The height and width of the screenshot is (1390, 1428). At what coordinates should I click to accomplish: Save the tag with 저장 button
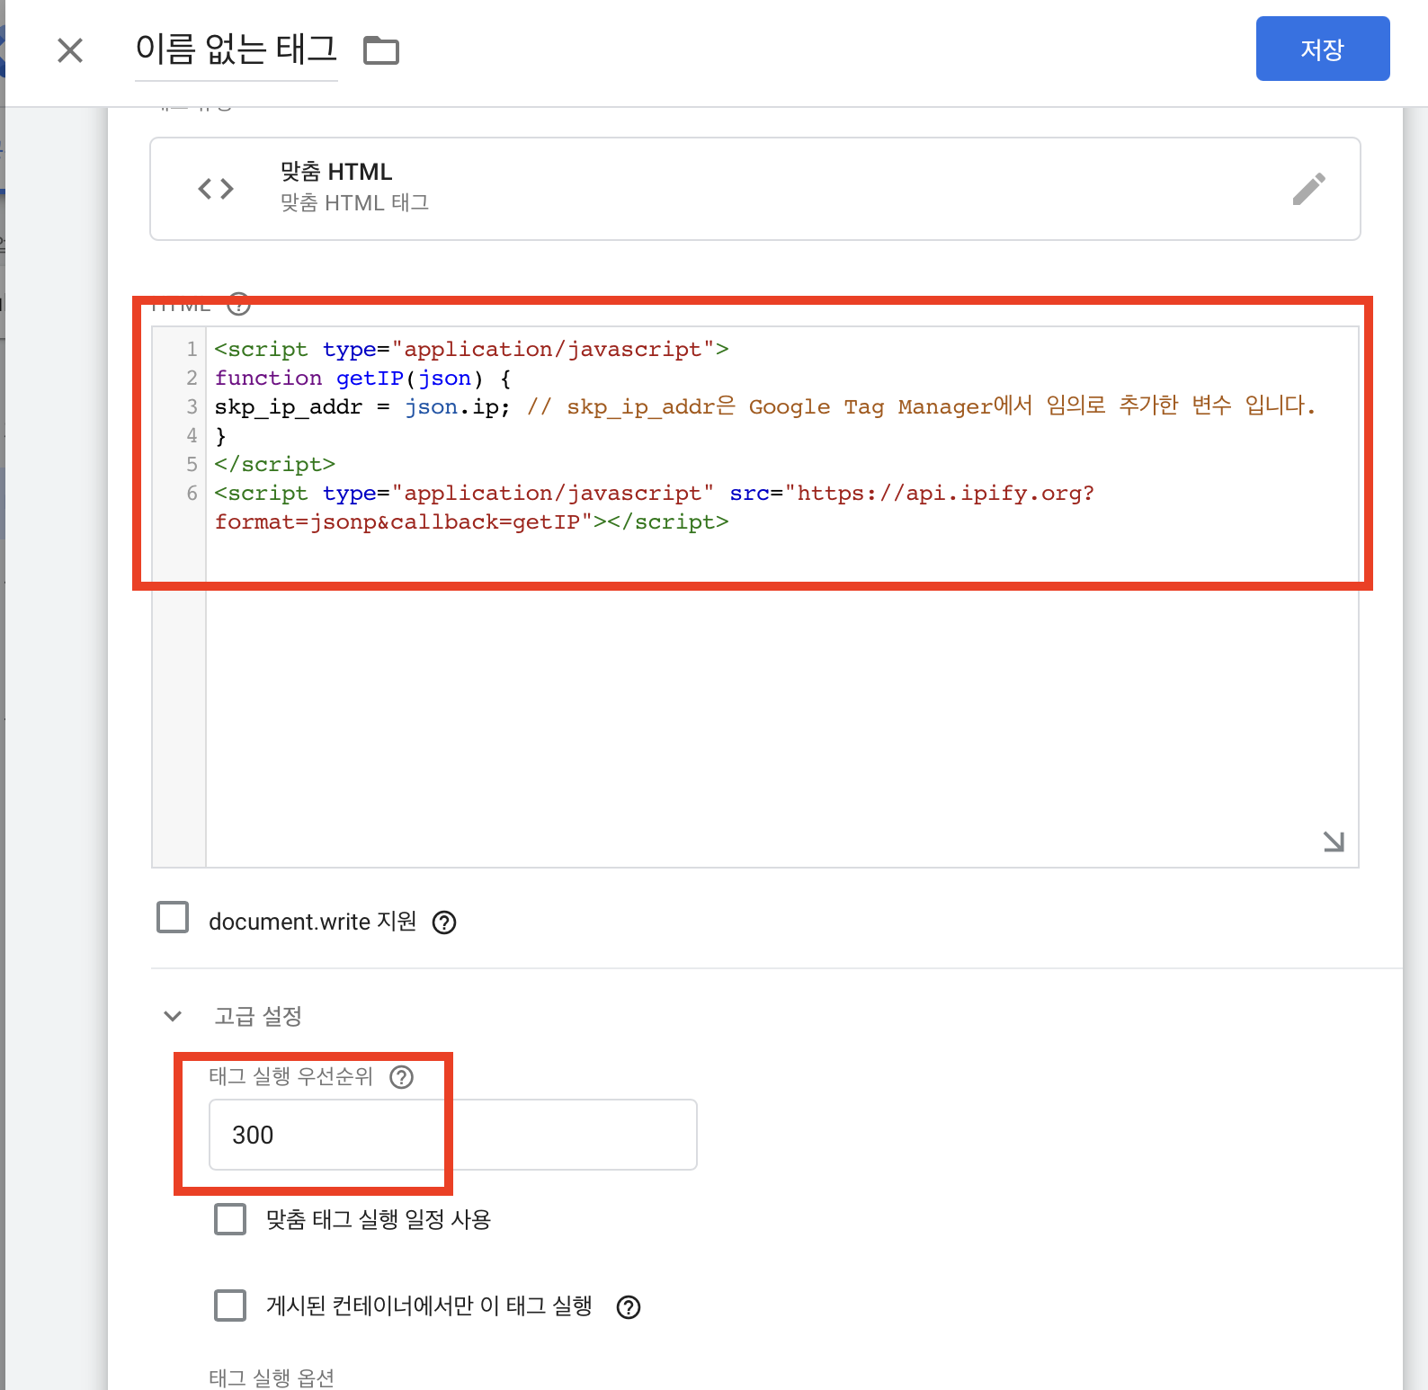coord(1322,49)
